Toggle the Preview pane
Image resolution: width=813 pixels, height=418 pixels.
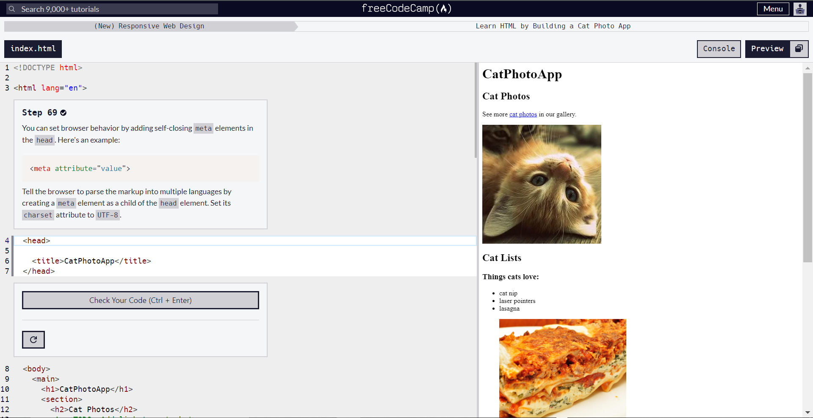(767, 49)
